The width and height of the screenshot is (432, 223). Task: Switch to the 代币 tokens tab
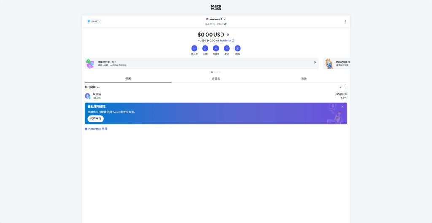128,79
